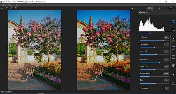Click the zoom slider handle
This screenshot has width=176, height=94.
(x=132, y=8)
